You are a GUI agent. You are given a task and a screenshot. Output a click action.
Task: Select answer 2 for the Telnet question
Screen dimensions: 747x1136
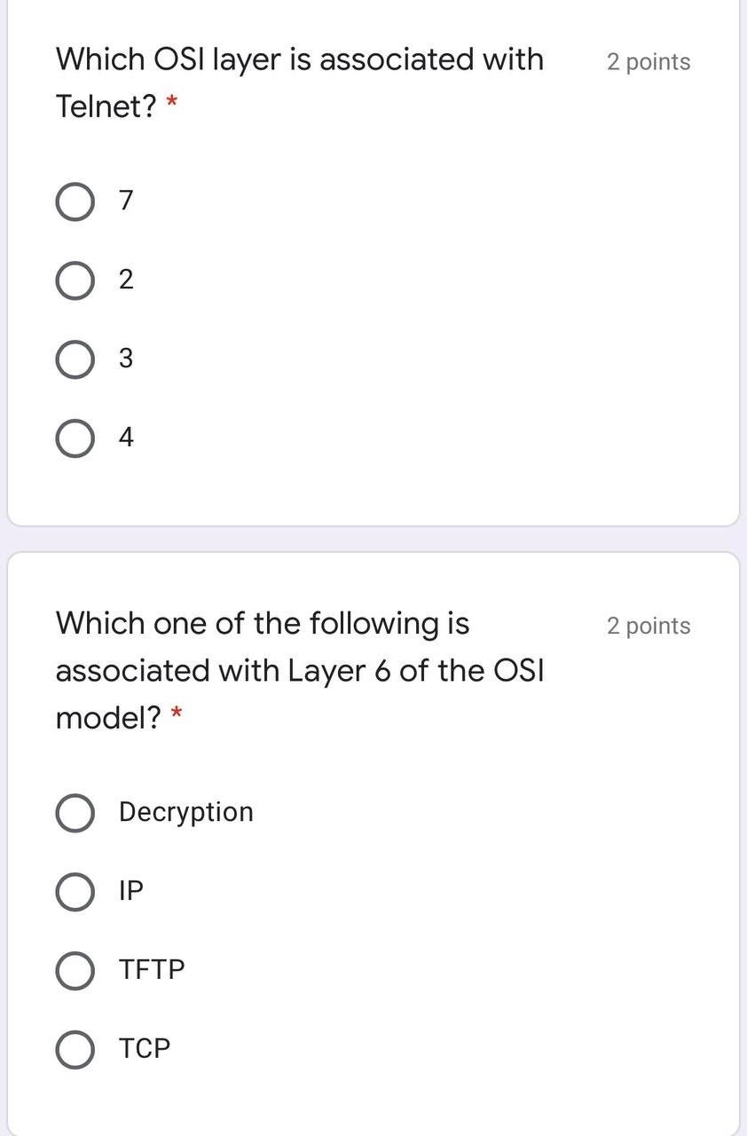75,280
